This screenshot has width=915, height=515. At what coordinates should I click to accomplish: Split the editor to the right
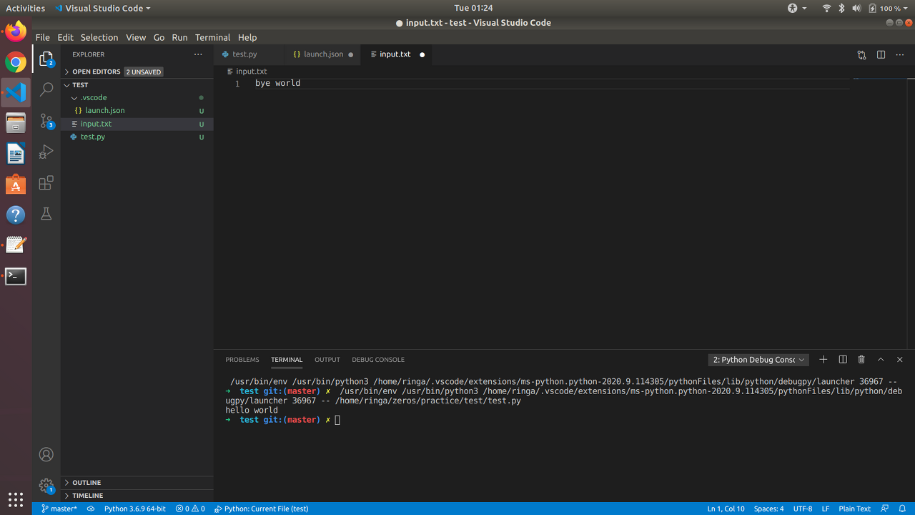[x=881, y=54]
